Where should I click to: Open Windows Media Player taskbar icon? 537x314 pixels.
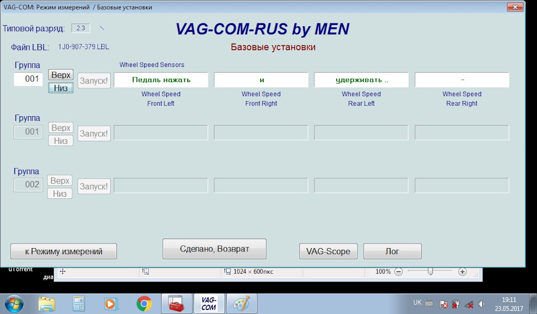coord(111,304)
